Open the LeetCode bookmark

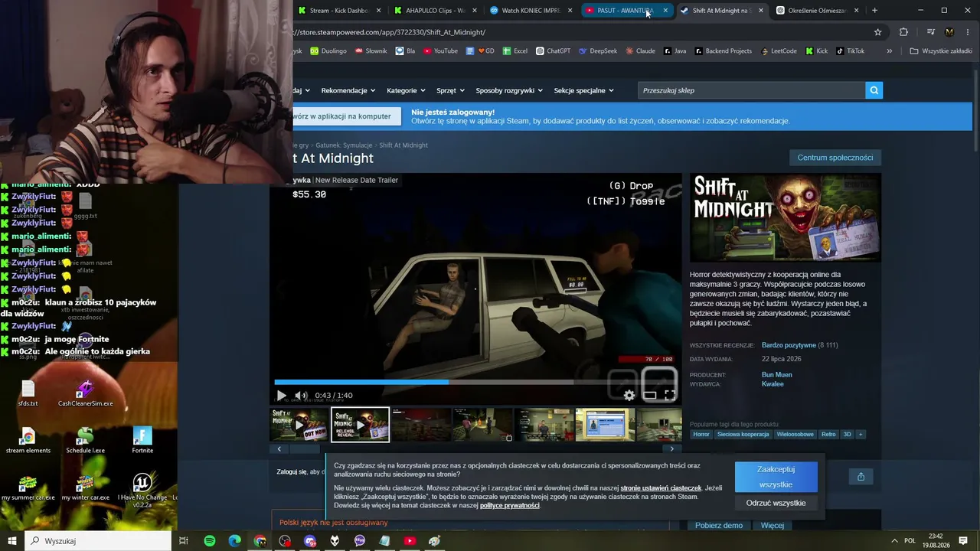click(x=778, y=51)
